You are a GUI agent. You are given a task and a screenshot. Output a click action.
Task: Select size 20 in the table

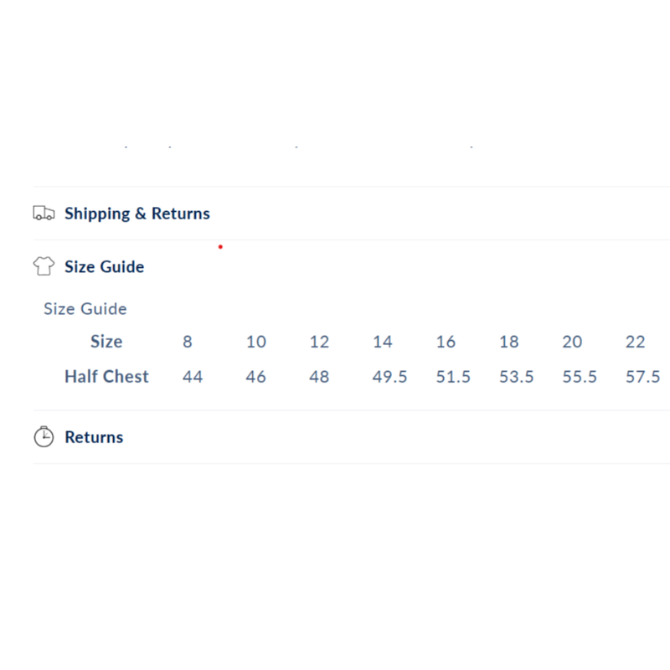point(572,342)
